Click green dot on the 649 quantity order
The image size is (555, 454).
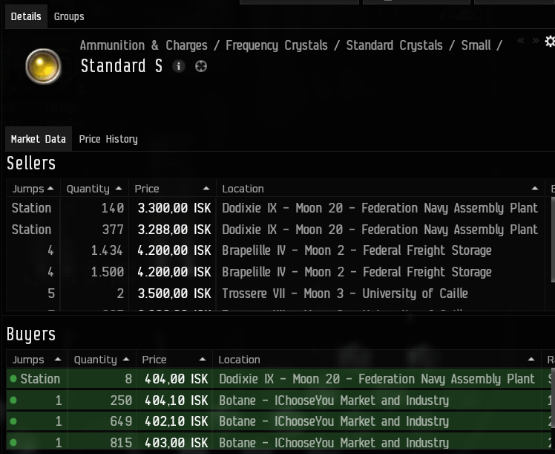click(x=13, y=421)
